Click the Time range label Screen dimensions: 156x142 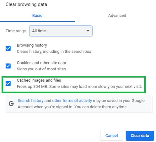[16, 31]
